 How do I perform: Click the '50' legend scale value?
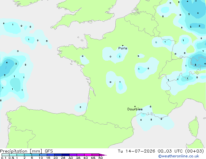(x=100, y=158)
